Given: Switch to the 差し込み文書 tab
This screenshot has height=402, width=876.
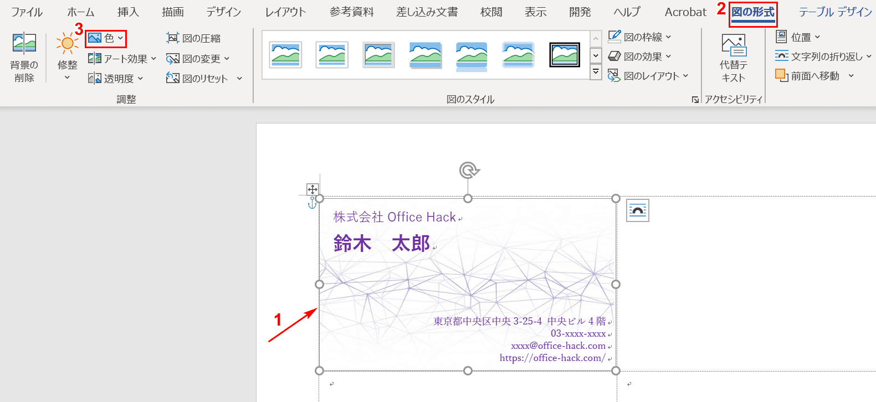Looking at the screenshot, I should click(x=427, y=12).
